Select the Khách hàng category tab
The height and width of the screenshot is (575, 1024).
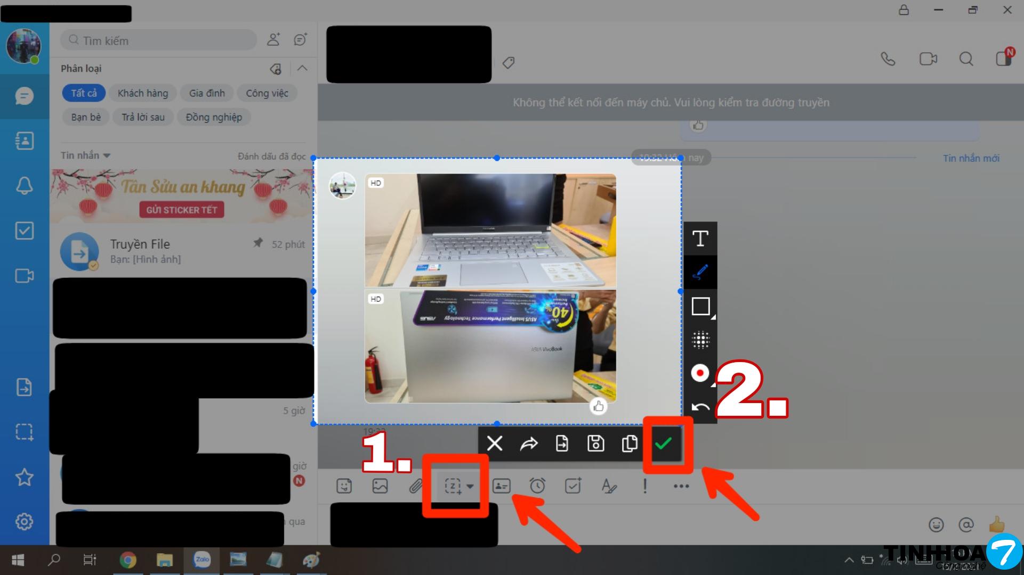[142, 93]
